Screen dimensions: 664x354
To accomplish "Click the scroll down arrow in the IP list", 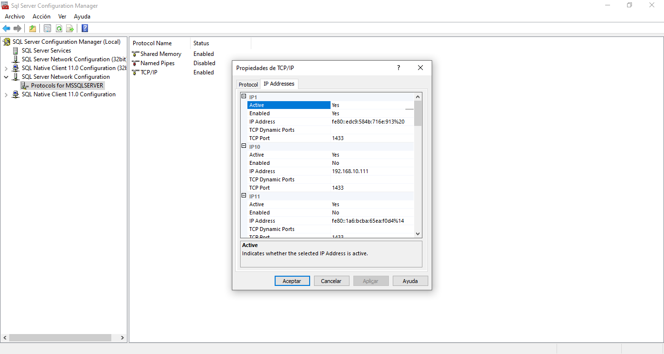I will 418,234.
